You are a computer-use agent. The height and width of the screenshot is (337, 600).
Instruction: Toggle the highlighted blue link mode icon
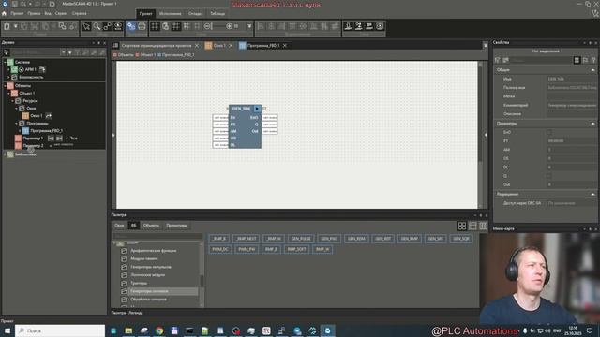pos(131,26)
